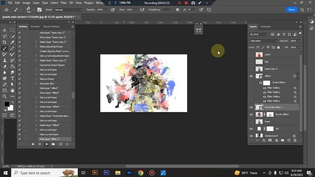Select the Blur tool
Viewport: 315px width, 177px height.
(x=4, y=72)
